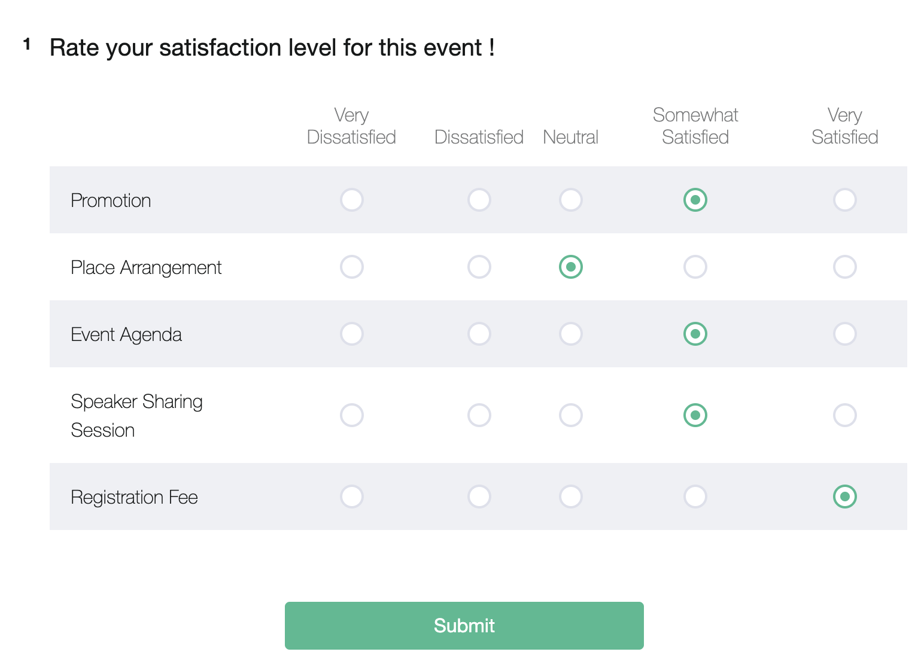Image resolution: width=924 pixels, height=670 pixels.
Task: Choose Somewhat Satisfied for Registration Fee
Action: (695, 497)
